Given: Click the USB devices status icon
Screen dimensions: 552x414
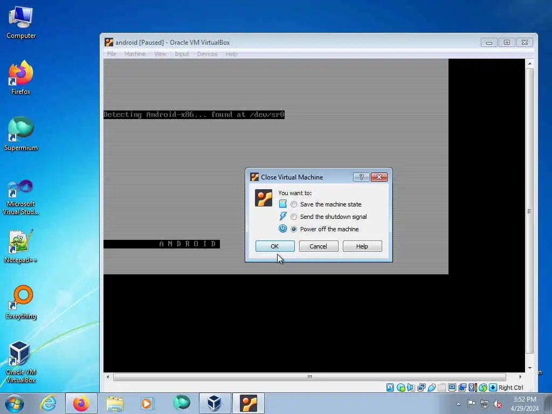Looking at the screenshot, I should (432, 388).
